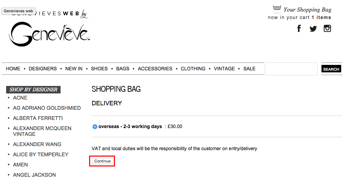This screenshot has width=348, height=177.
Task: Click the black SEARCH button
Action: click(x=331, y=69)
